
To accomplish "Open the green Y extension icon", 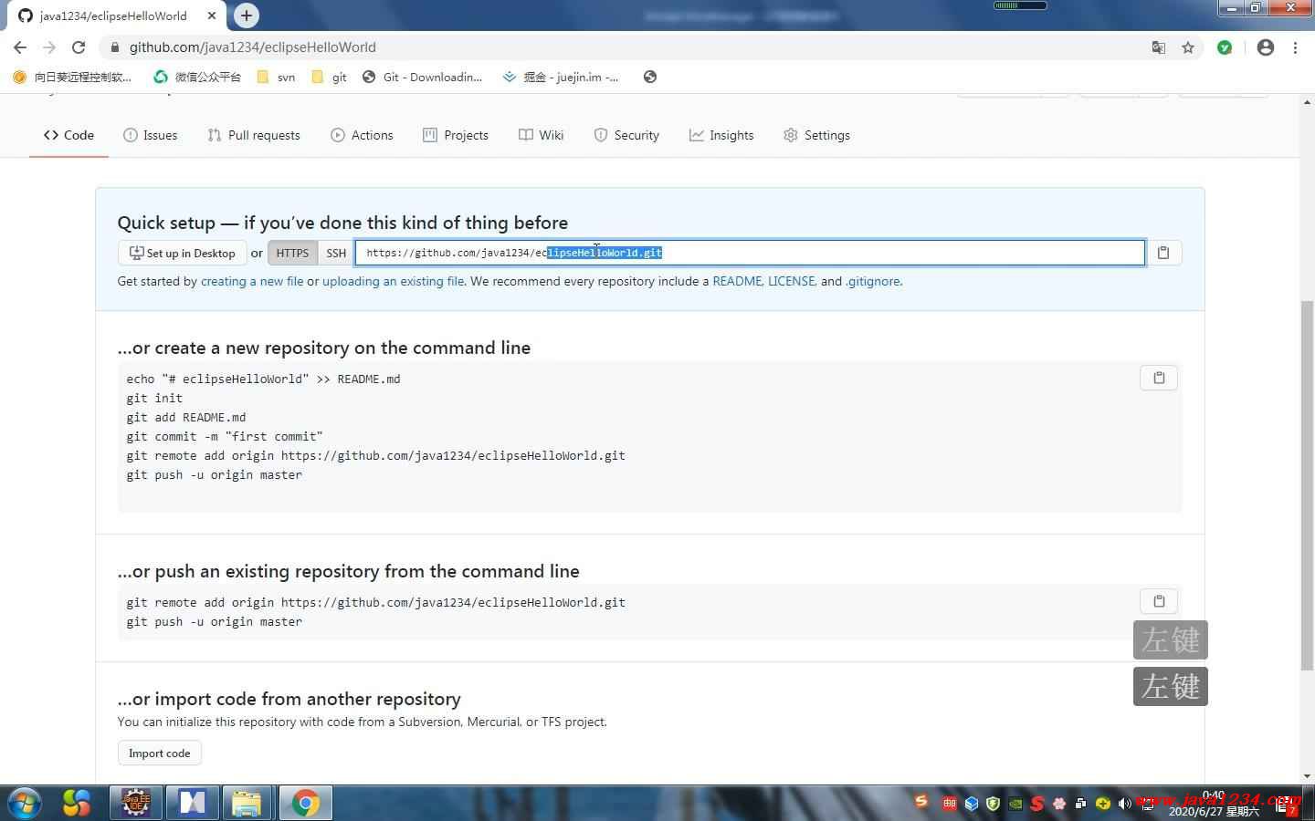I will [x=1225, y=47].
